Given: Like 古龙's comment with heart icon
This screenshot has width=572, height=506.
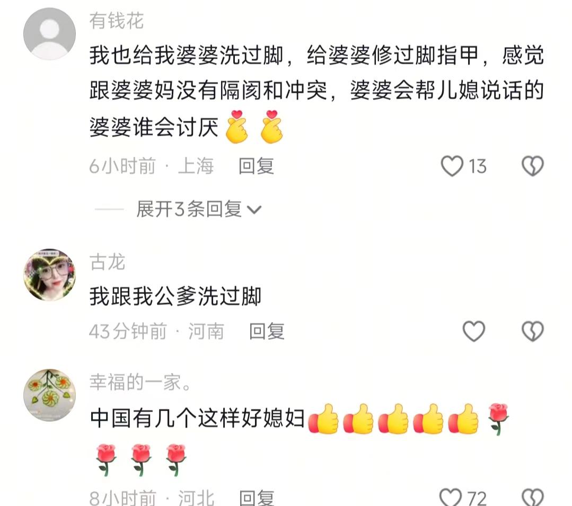Looking at the screenshot, I should [x=473, y=331].
